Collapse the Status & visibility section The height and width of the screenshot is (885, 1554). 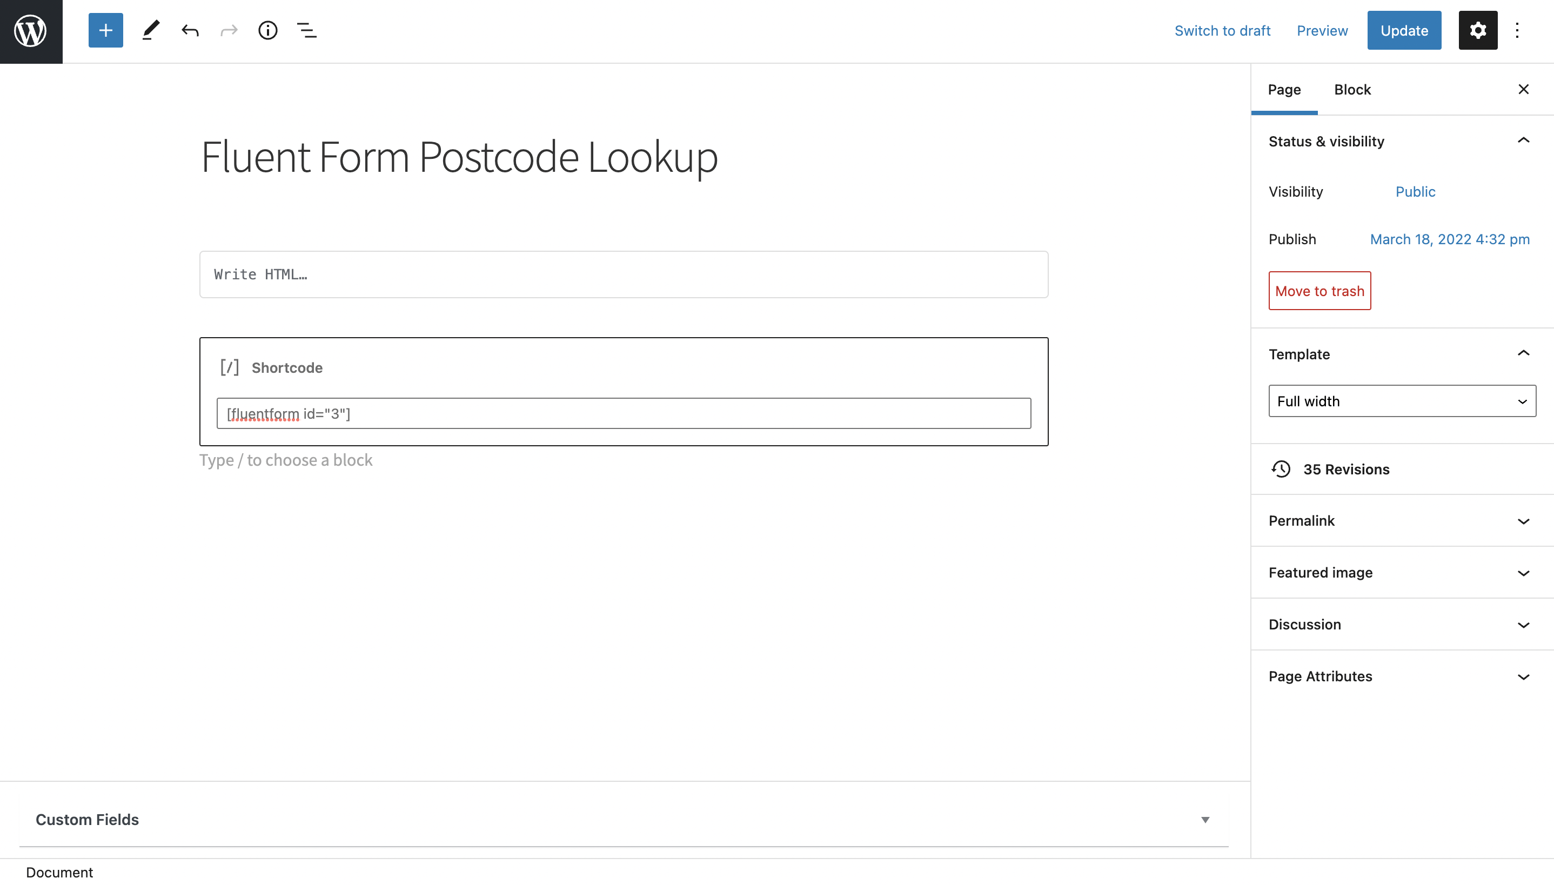coord(1523,140)
